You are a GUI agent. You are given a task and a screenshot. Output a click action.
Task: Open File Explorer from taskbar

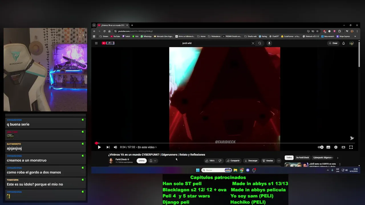[235, 170]
